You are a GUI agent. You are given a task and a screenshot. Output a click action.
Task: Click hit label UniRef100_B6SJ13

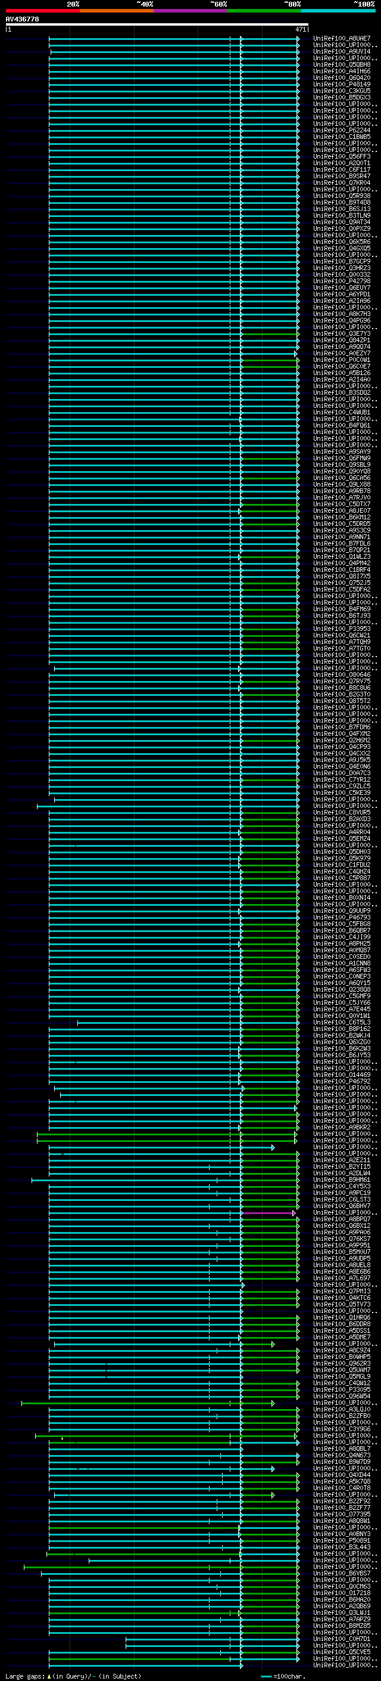[342, 209]
